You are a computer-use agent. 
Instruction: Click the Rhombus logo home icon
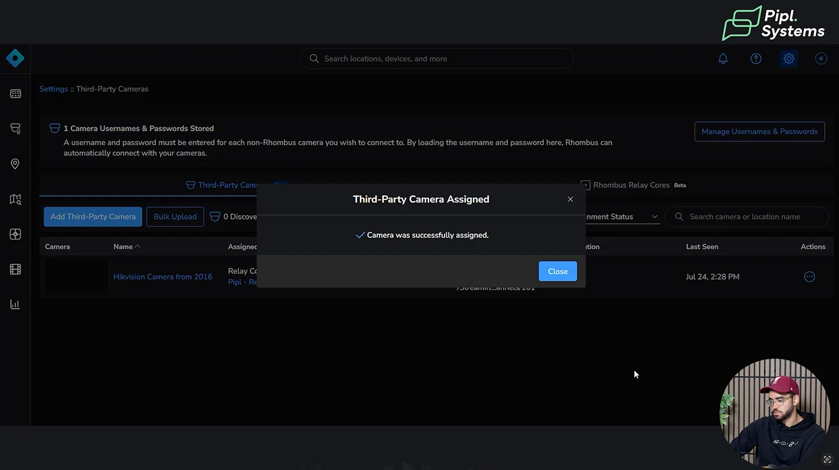point(15,58)
